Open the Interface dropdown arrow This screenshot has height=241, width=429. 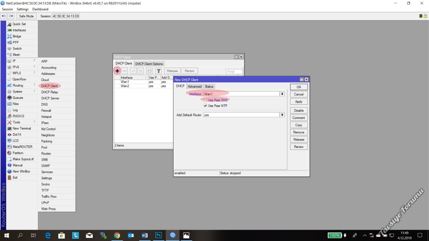pos(283,94)
